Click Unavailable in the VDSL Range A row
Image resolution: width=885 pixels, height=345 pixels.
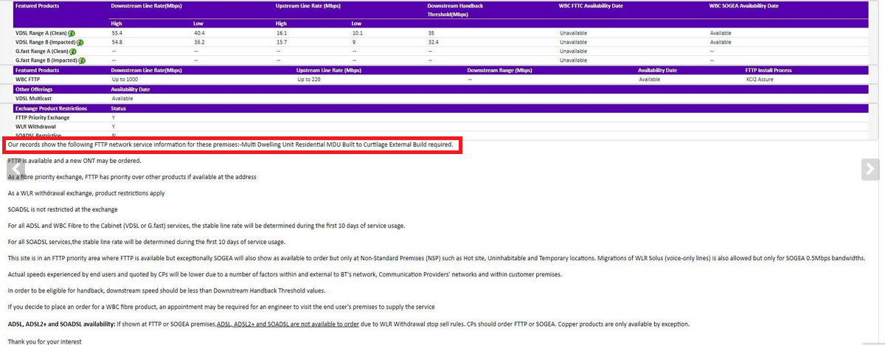[573, 33]
